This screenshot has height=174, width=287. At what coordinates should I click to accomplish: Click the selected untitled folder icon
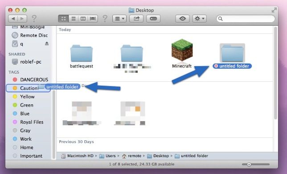pos(232,53)
